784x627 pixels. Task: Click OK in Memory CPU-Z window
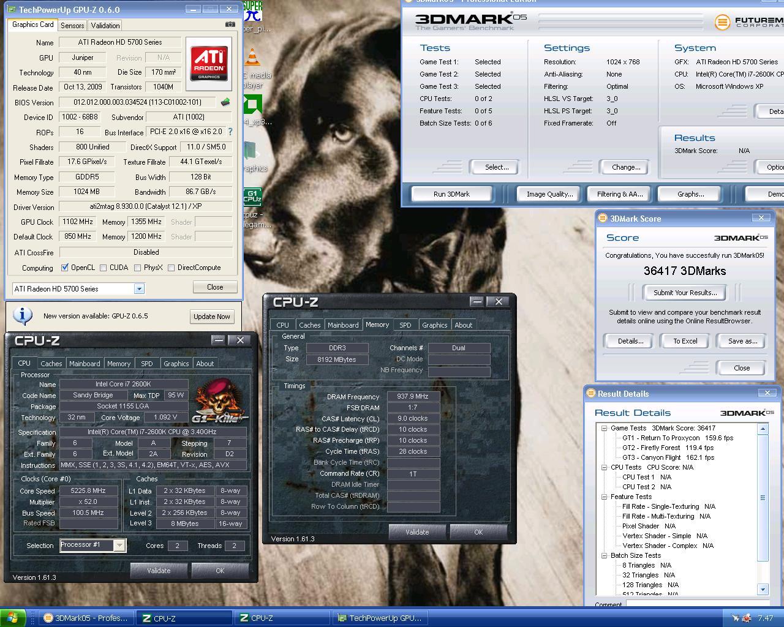(x=478, y=532)
